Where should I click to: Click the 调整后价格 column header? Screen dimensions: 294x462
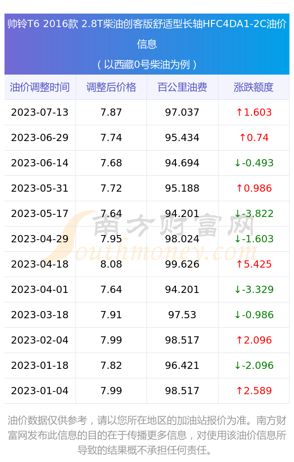(111, 87)
